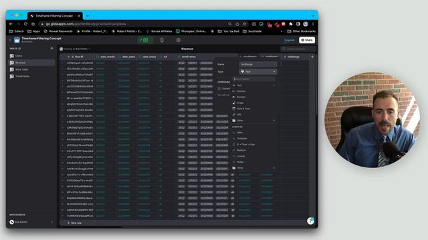Viewport: 428px width, 240px height.
Task: Click the TimeFrames table icon in sidebar
Action: click(12, 76)
